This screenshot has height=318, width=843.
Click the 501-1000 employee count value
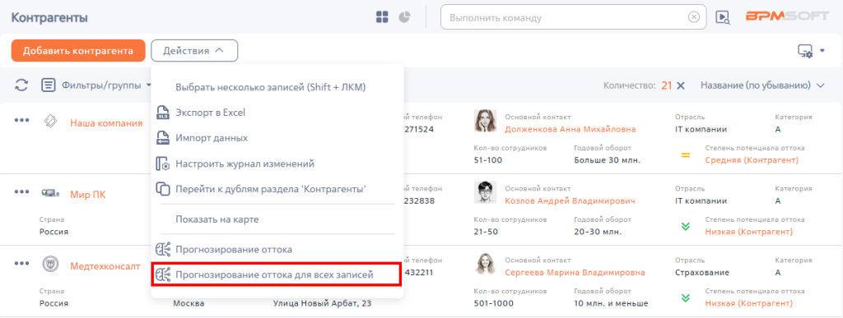[x=494, y=303]
